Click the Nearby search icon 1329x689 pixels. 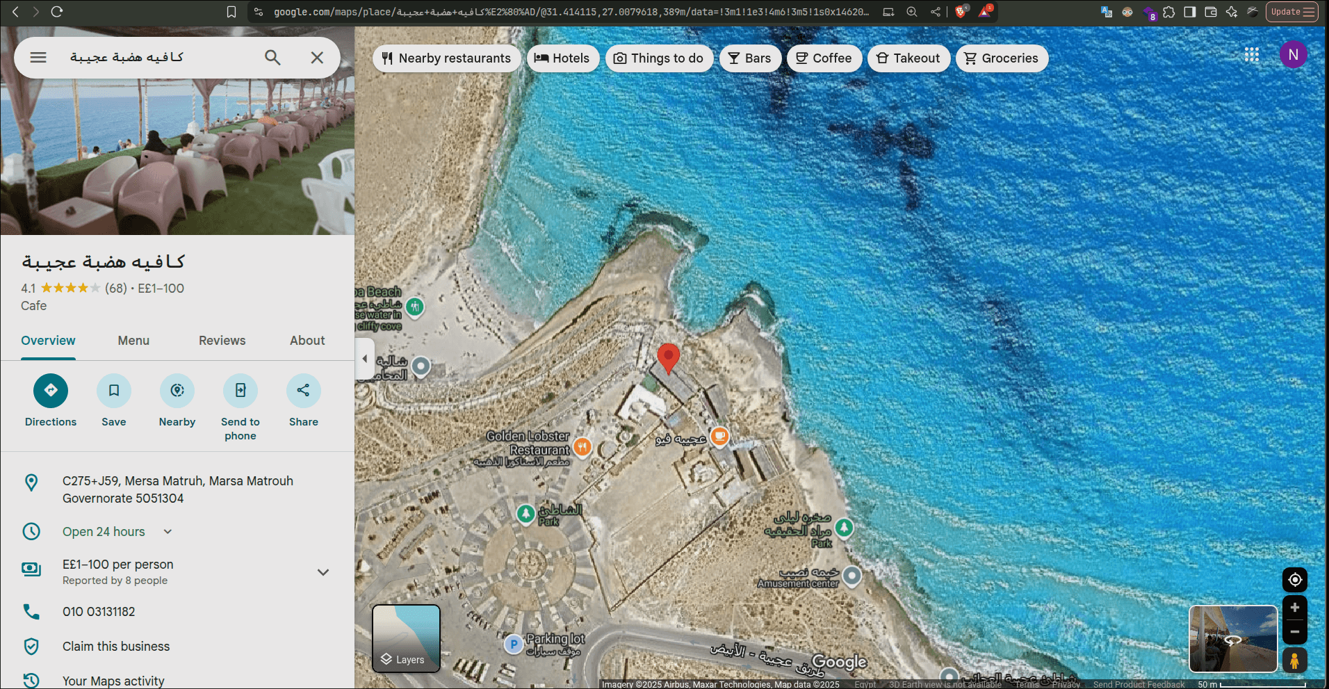(177, 391)
